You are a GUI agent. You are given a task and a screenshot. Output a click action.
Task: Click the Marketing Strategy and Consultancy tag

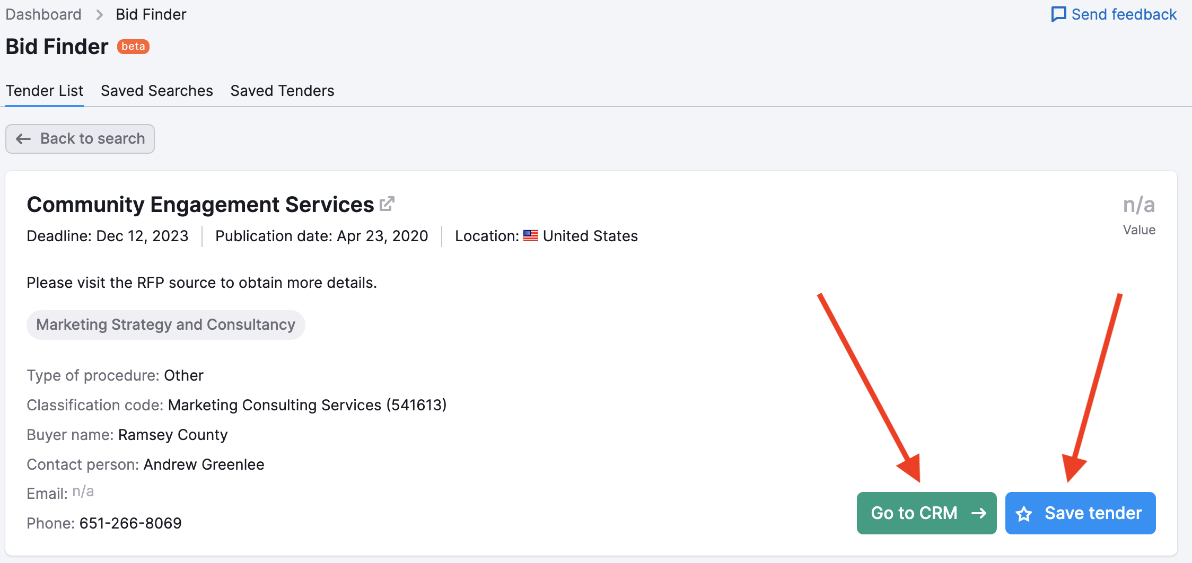point(165,324)
